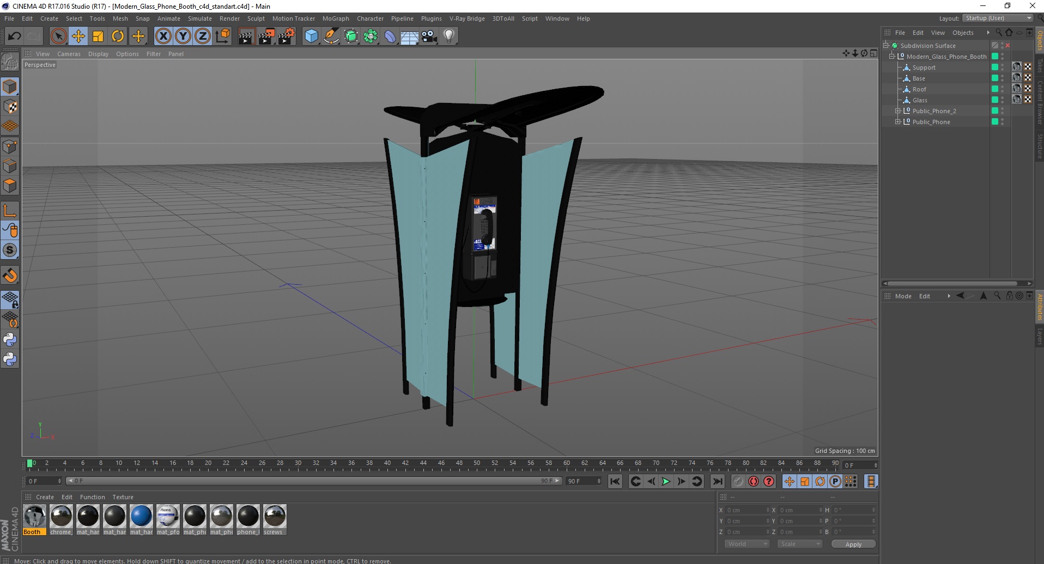This screenshot has width=1044, height=564.
Task: Add a Subdivision Surface generator
Action: point(351,36)
